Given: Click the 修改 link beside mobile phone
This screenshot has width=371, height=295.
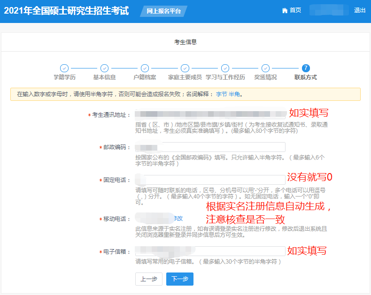Looking at the screenshot, I should click(x=178, y=219).
